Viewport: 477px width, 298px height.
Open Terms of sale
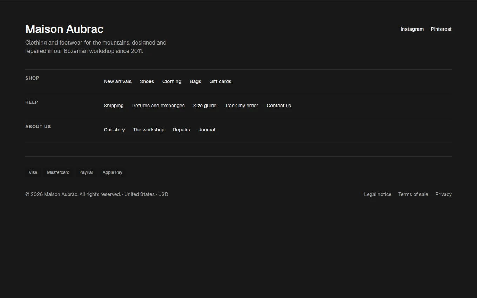413,194
